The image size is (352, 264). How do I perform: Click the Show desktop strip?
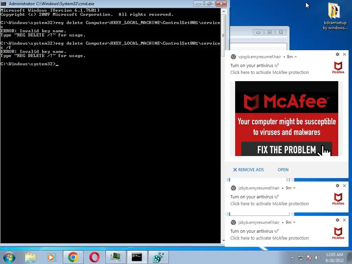pos(350,257)
